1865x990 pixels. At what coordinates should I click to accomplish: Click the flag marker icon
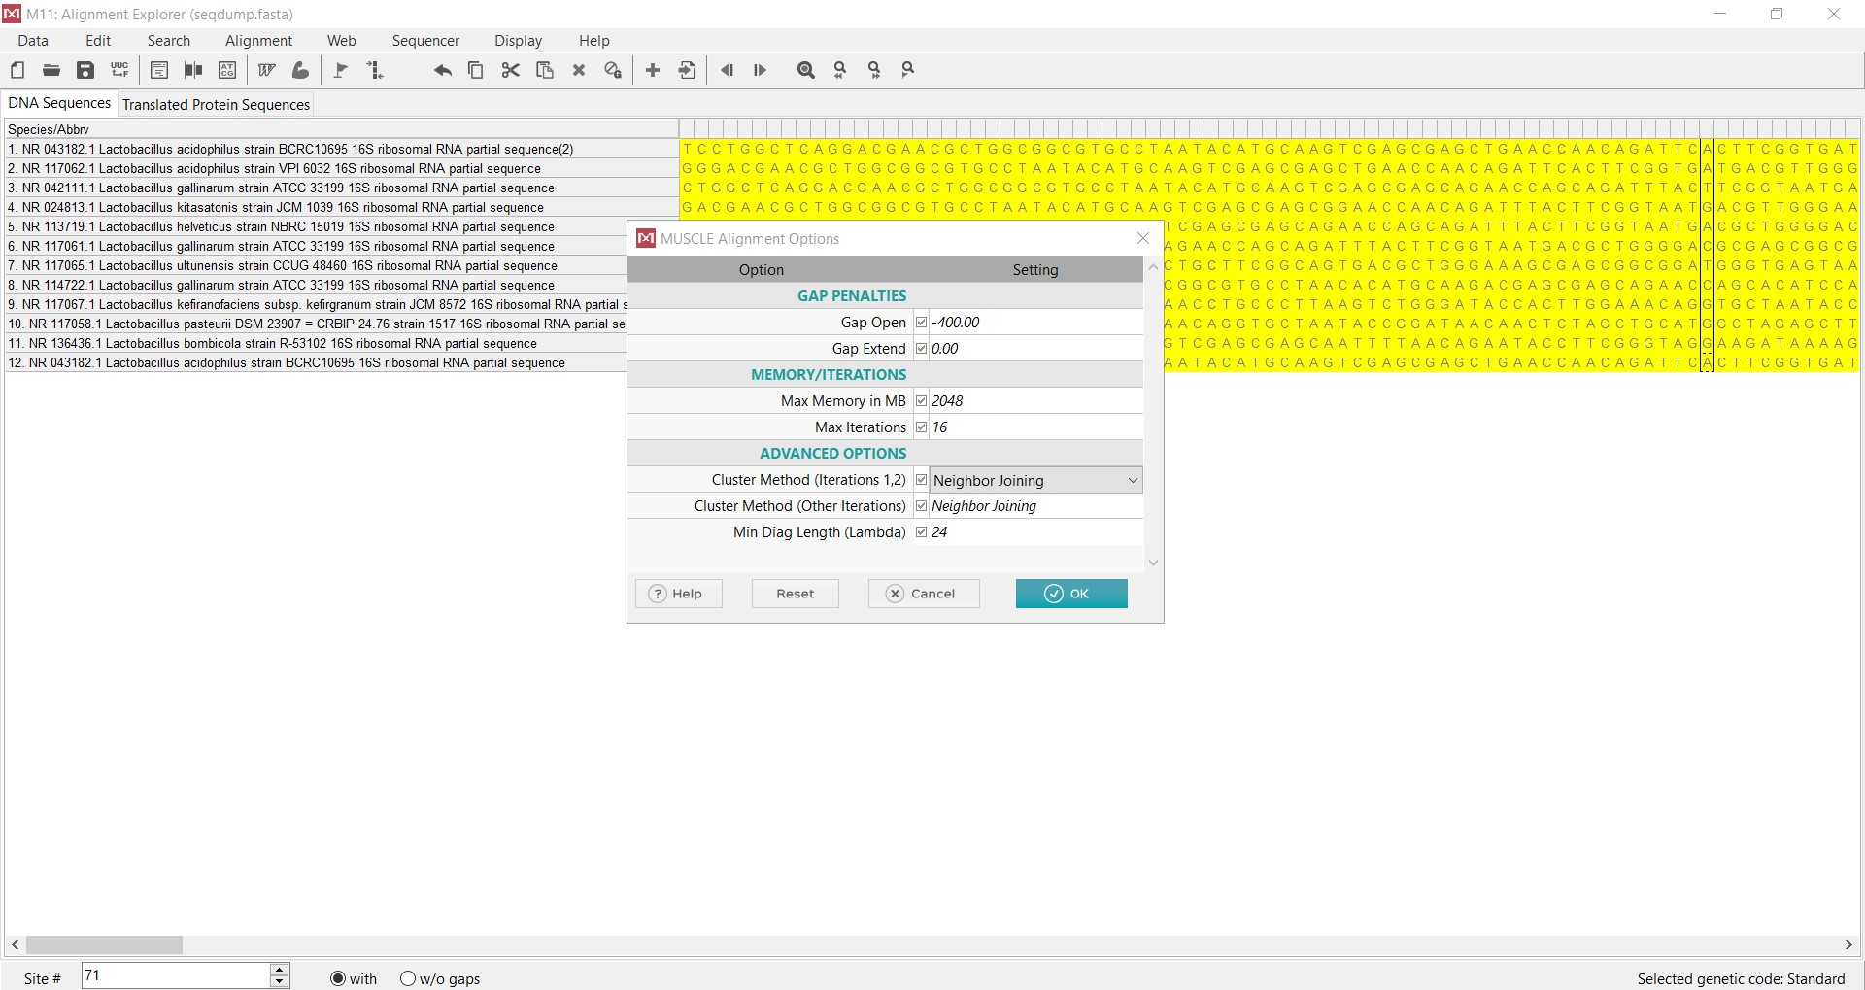(x=341, y=70)
